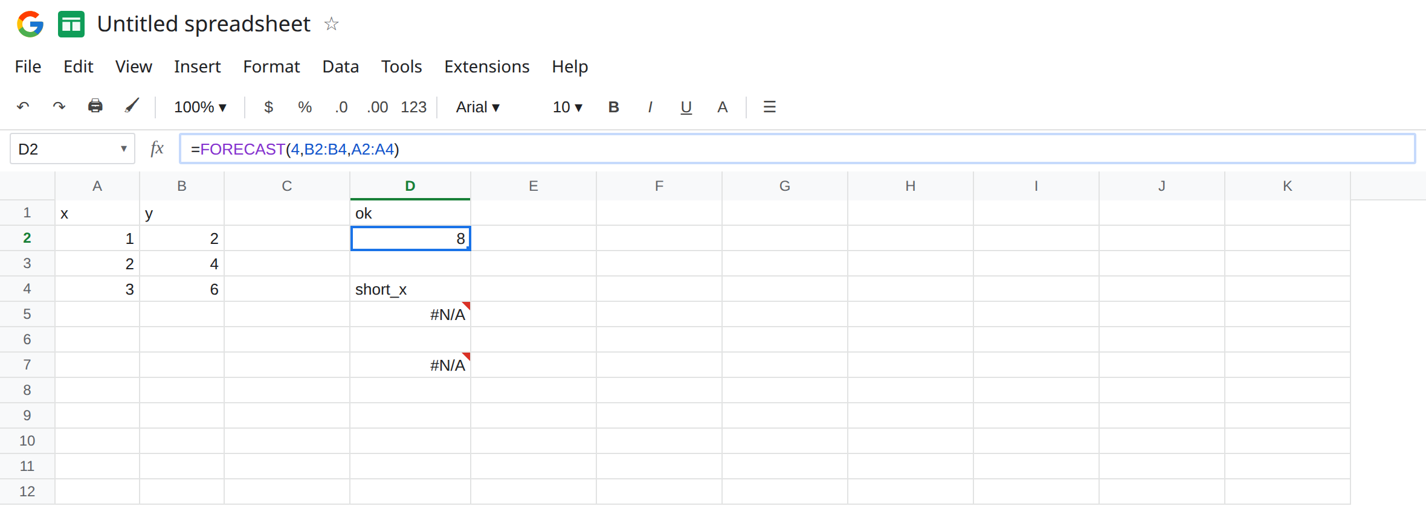Viewport: 1426px width, 512px height.
Task: Select the Paint format brush
Action: [x=132, y=106]
